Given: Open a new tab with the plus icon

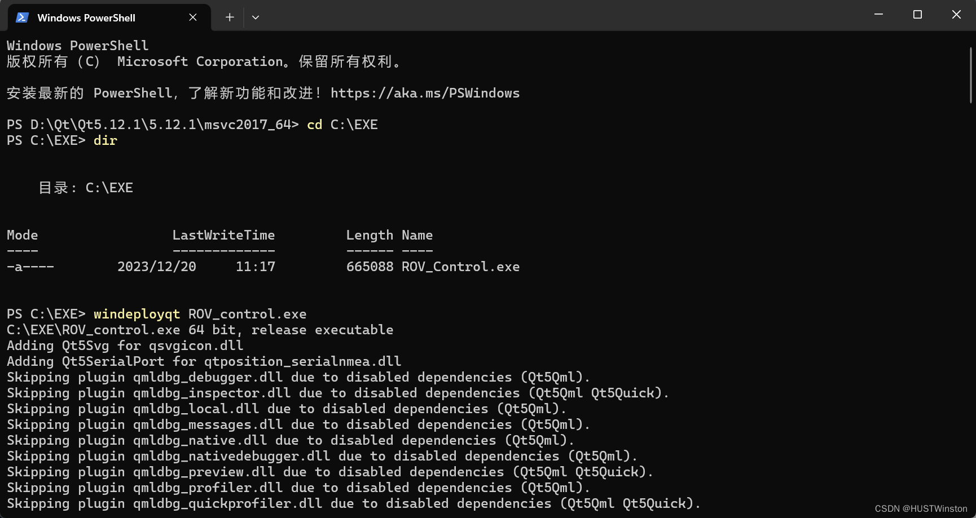Looking at the screenshot, I should coord(229,17).
